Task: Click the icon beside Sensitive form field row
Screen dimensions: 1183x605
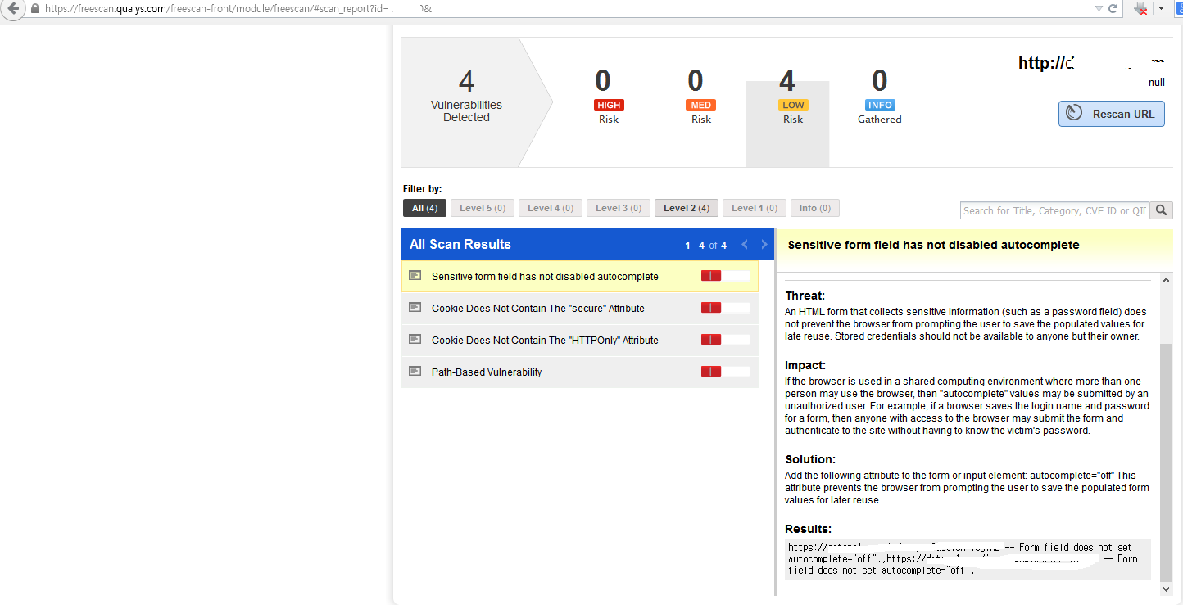Action: tap(415, 275)
